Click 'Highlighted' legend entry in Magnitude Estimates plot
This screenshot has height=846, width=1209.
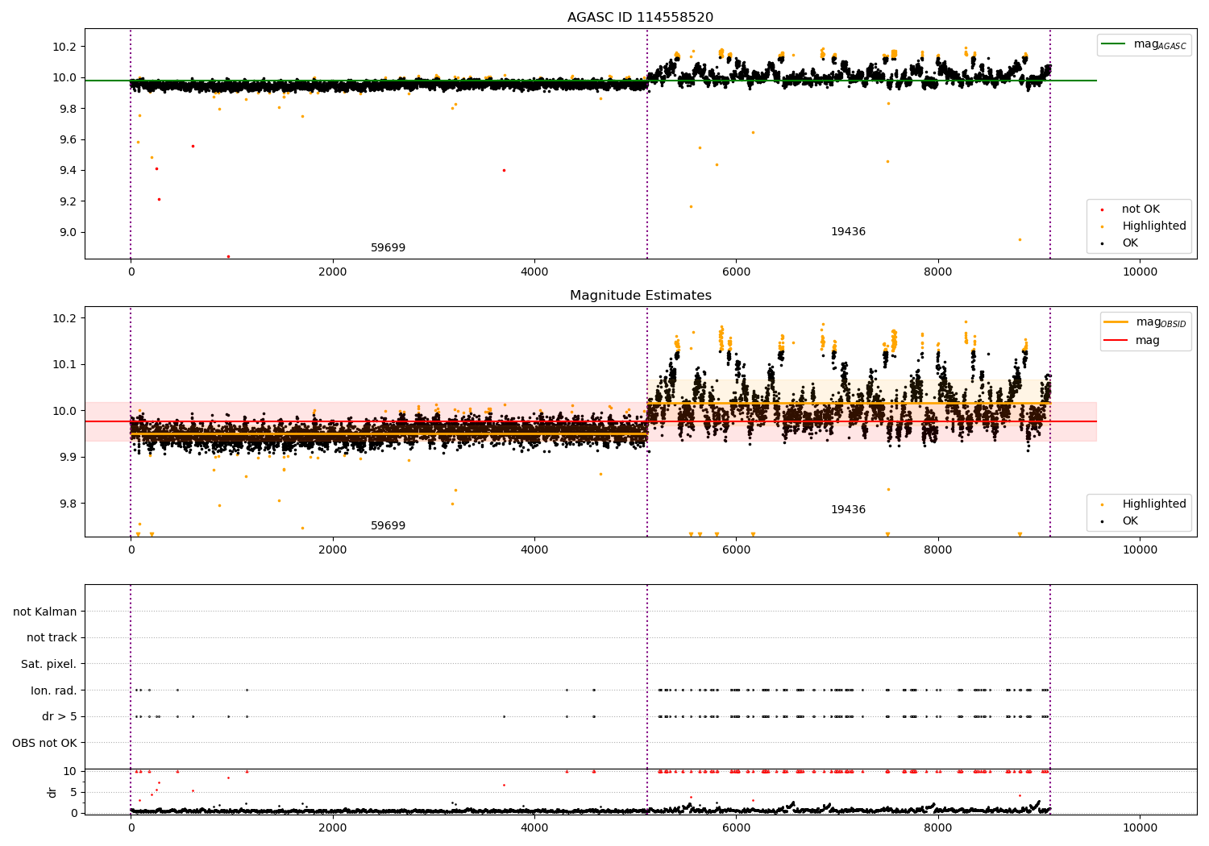point(1154,504)
